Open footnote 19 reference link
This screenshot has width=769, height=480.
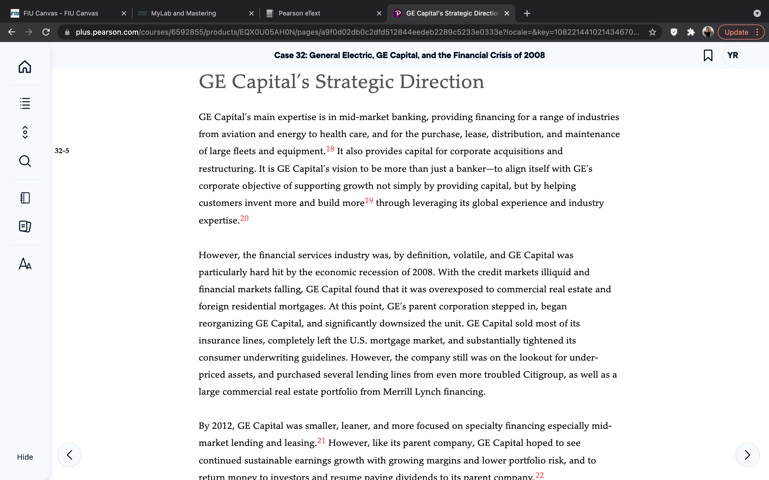368,201
